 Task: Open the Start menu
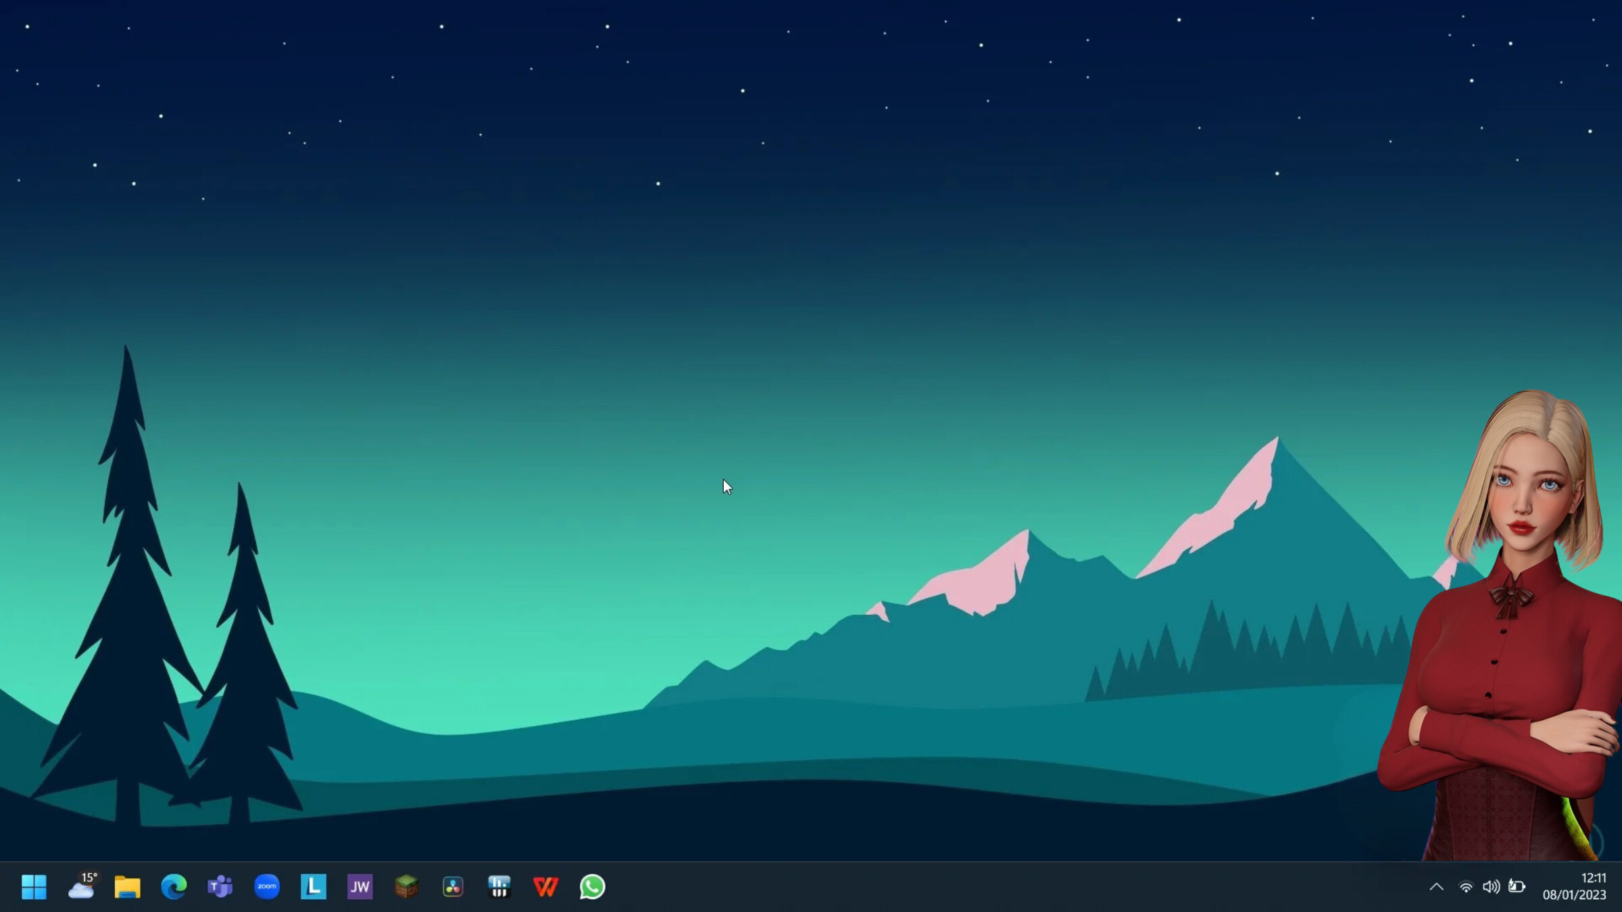point(34,887)
